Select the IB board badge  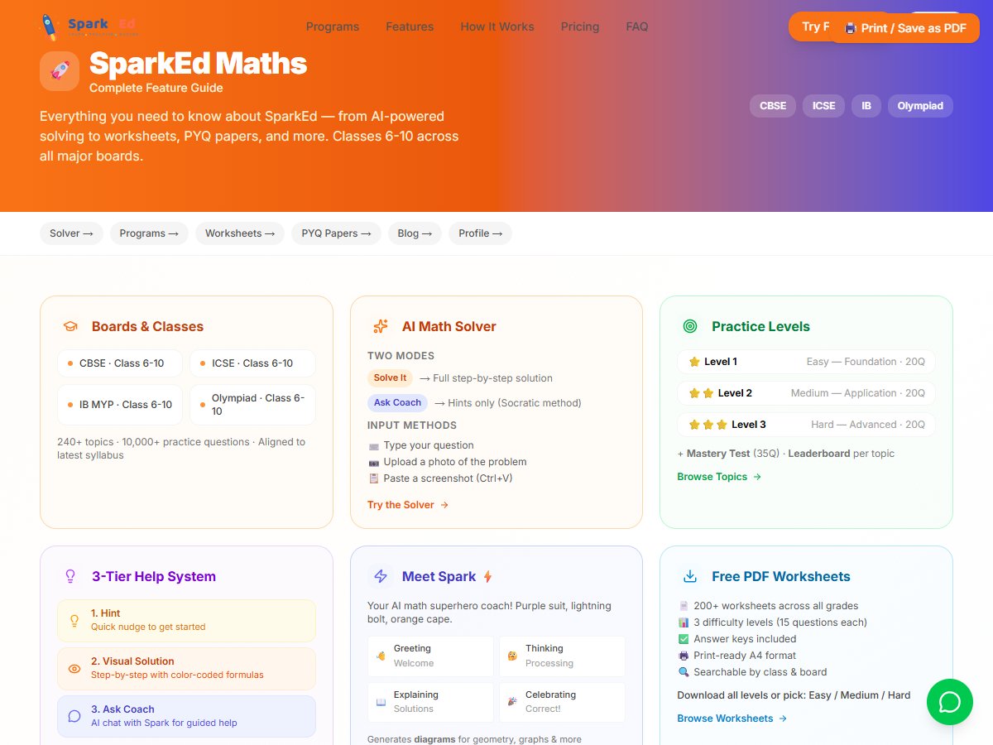pyautogui.click(x=866, y=106)
